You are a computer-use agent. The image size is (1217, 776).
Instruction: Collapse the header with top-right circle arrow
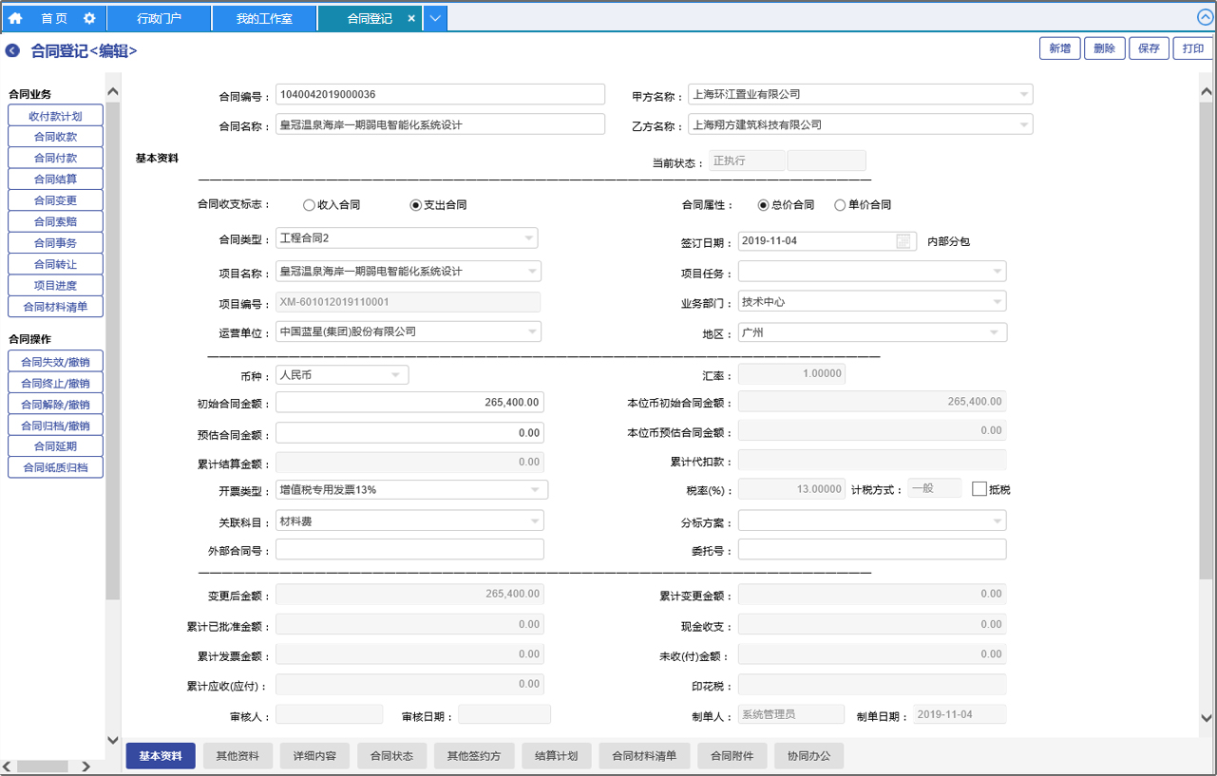pyautogui.click(x=1206, y=17)
